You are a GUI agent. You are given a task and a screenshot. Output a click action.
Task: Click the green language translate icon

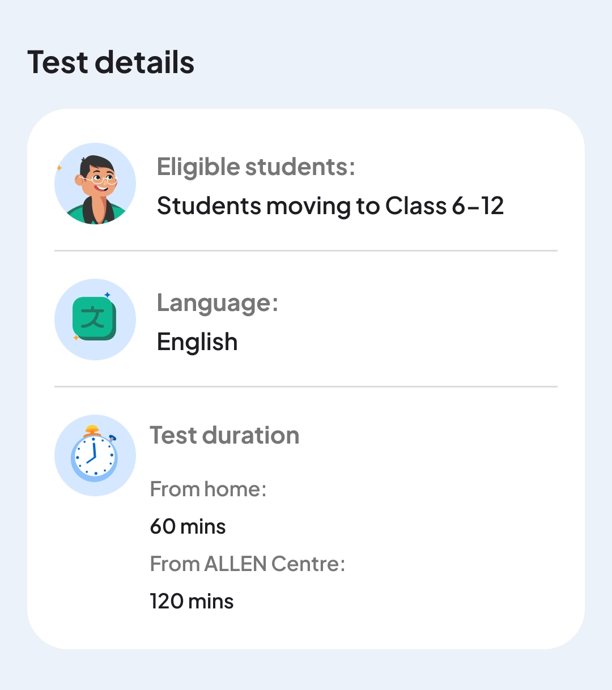pos(95,319)
